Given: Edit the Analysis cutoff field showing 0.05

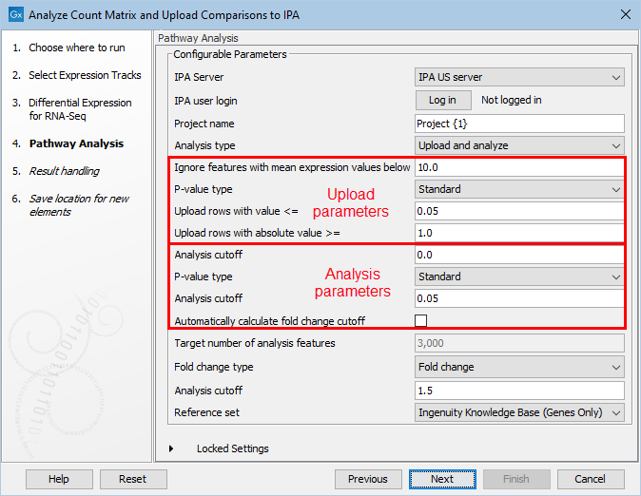Looking at the screenshot, I should click(x=518, y=298).
